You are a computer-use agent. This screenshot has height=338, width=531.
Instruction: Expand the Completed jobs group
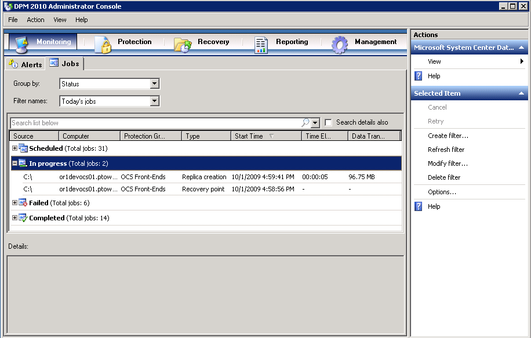[14, 218]
